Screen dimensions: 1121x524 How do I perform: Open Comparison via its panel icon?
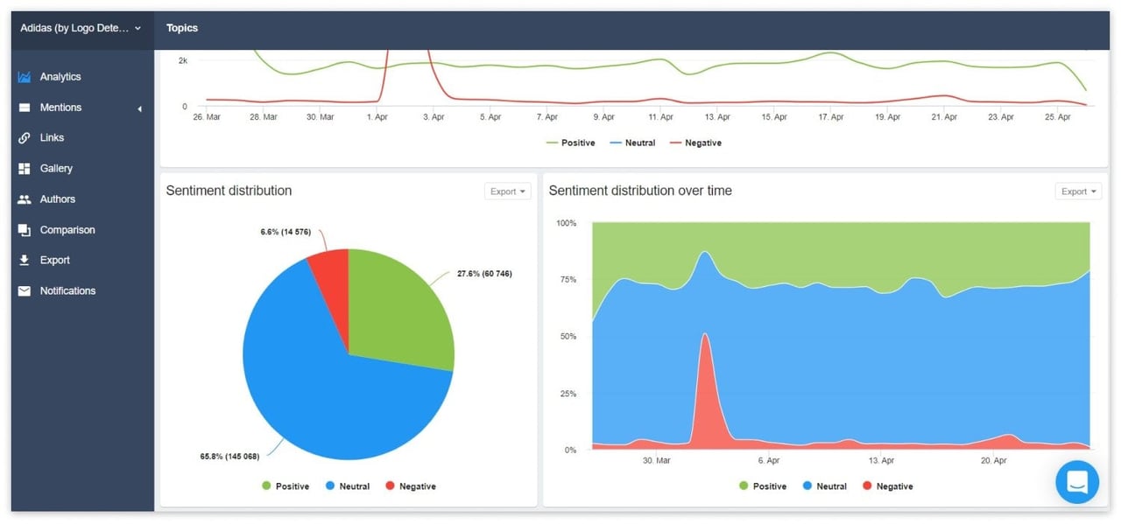(x=23, y=229)
